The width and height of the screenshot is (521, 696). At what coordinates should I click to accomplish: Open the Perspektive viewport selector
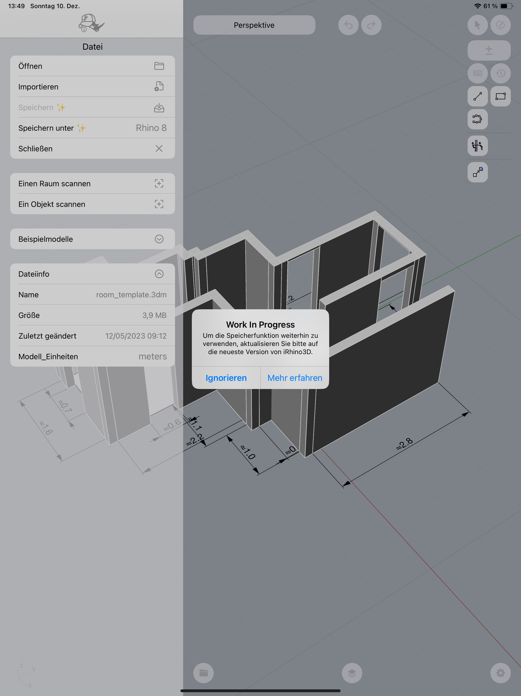tap(254, 25)
